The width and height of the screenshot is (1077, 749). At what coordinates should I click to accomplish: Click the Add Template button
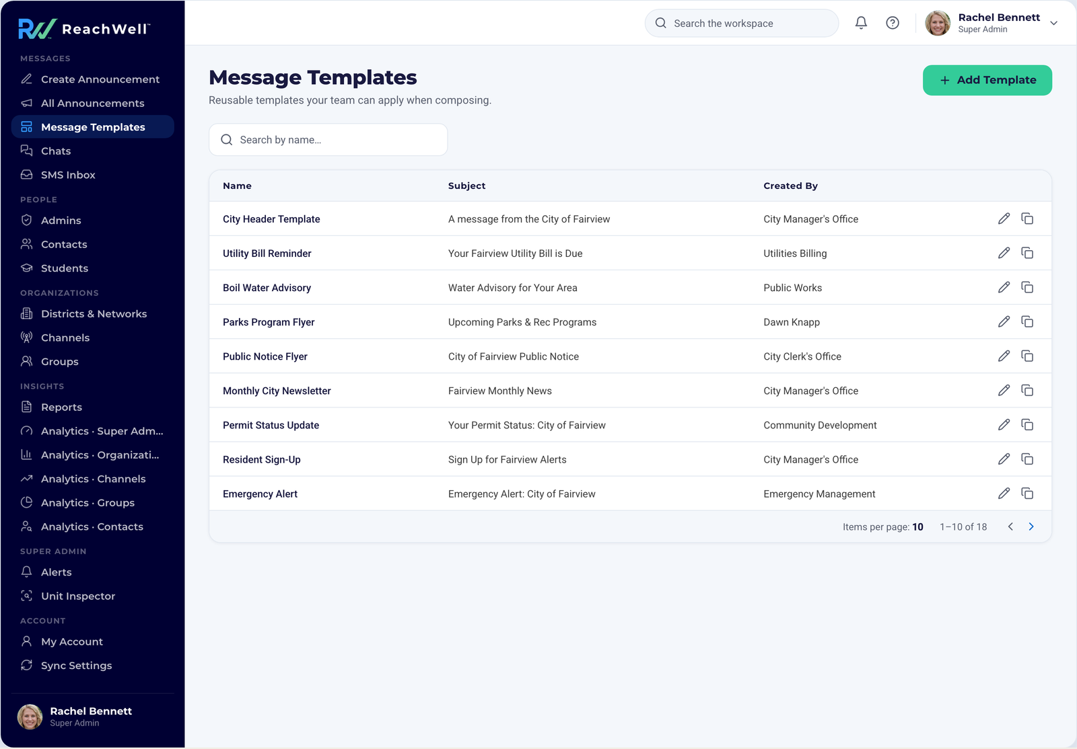[987, 80]
